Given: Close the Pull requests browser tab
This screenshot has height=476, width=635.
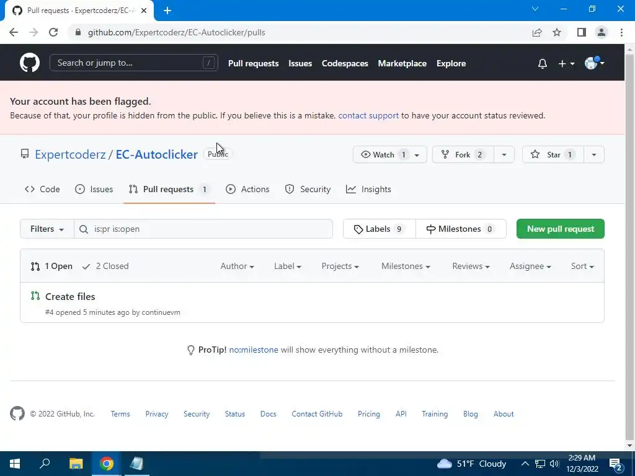Looking at the screenshot, I should [x=144, y=11].
